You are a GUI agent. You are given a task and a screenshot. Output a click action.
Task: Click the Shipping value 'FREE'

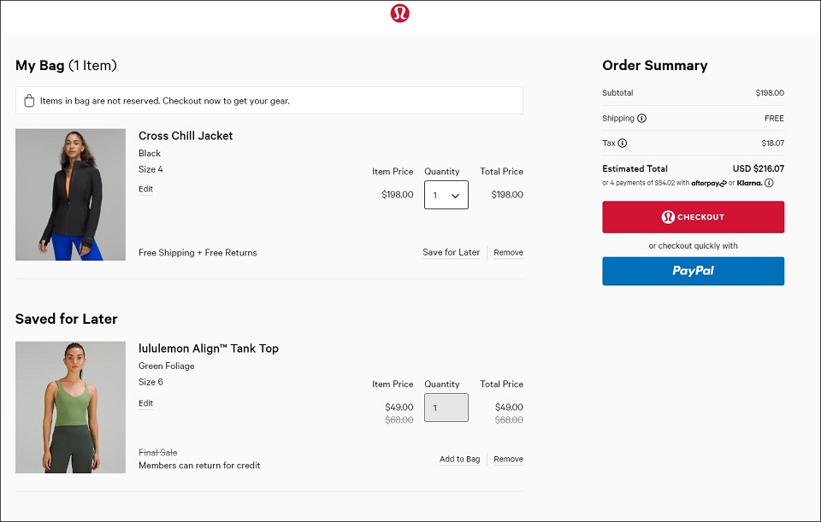(774, 118)
